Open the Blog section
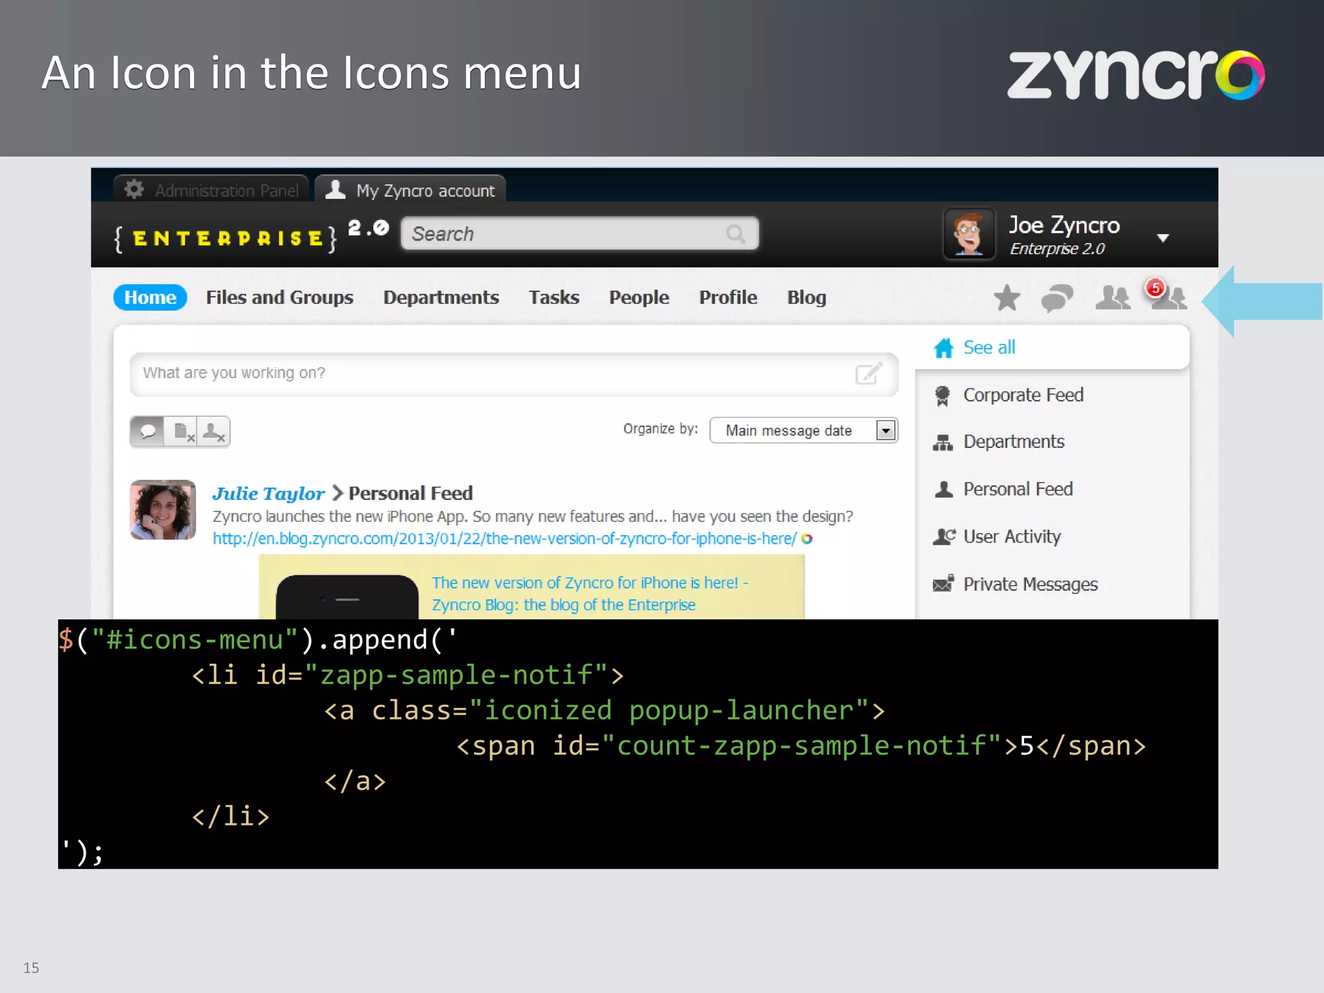This screenshot has height=993, width=1324. pyautogui.click(x=806, y=297)
